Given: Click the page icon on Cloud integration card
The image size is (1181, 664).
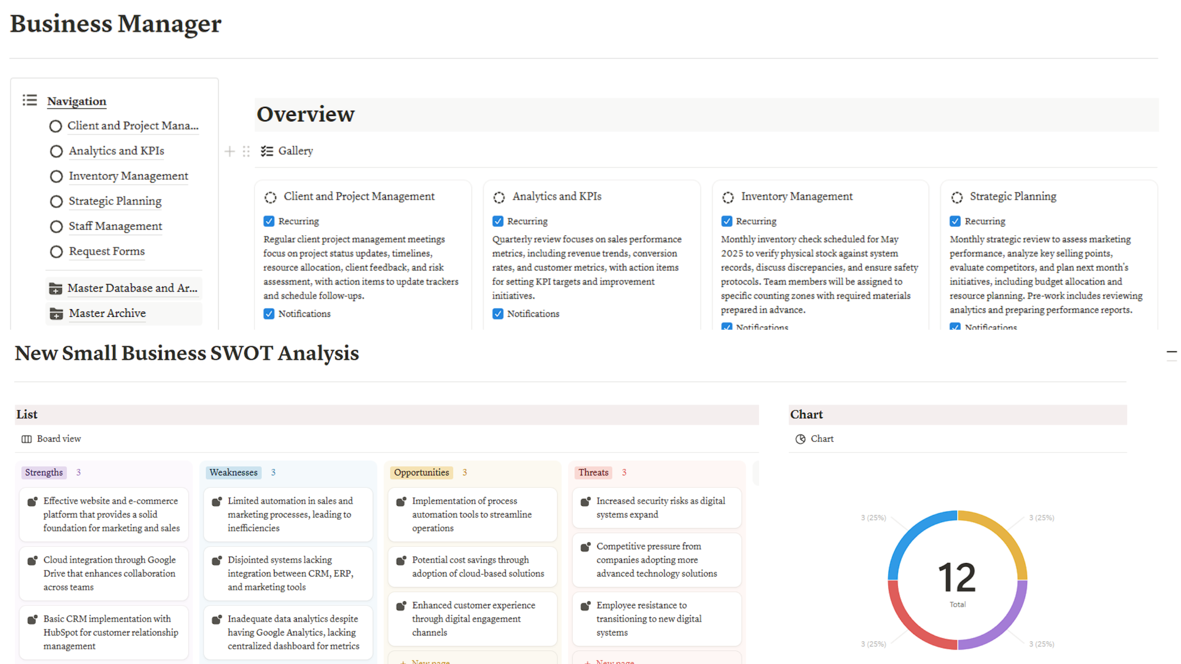Looking at the screenshot, I should (33, 561).
